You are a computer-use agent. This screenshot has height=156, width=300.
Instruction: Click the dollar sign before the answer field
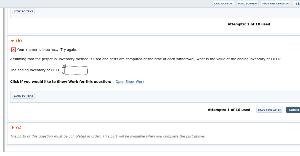point(63,73)
